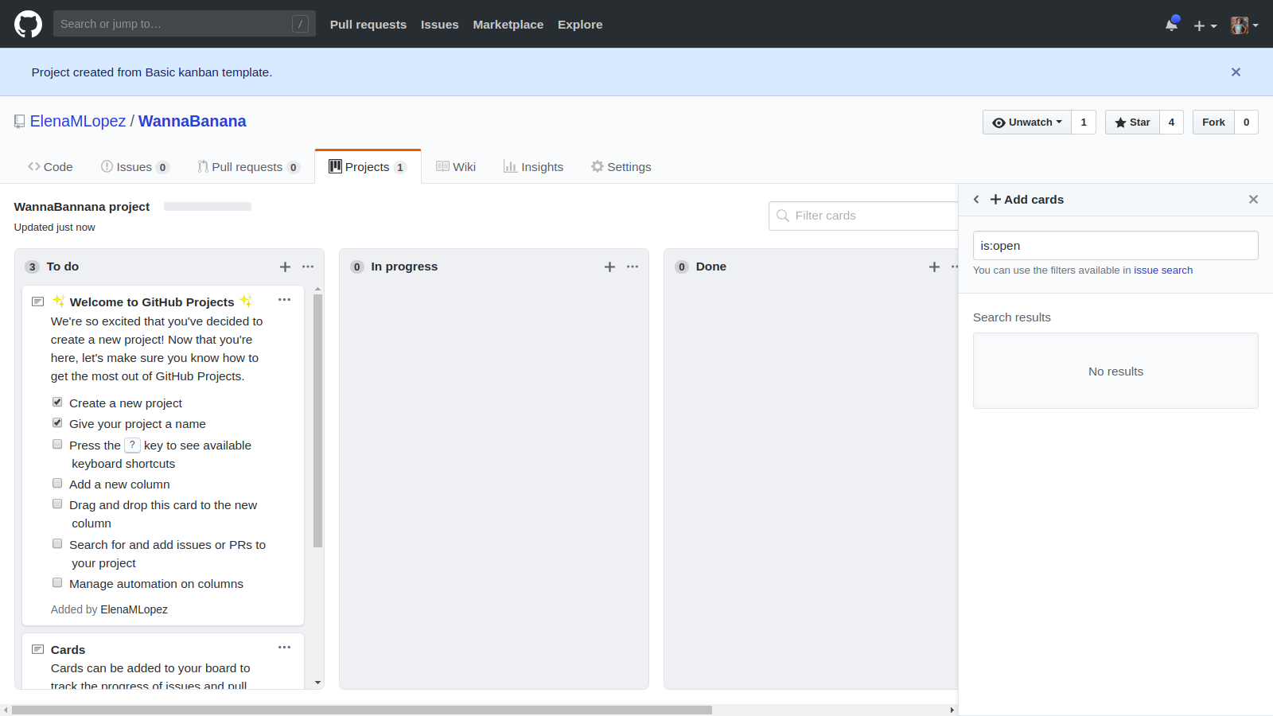Open WannaBanana repository link
Image resolution: width=1273 pixels, height=716 pixels.
192,121
